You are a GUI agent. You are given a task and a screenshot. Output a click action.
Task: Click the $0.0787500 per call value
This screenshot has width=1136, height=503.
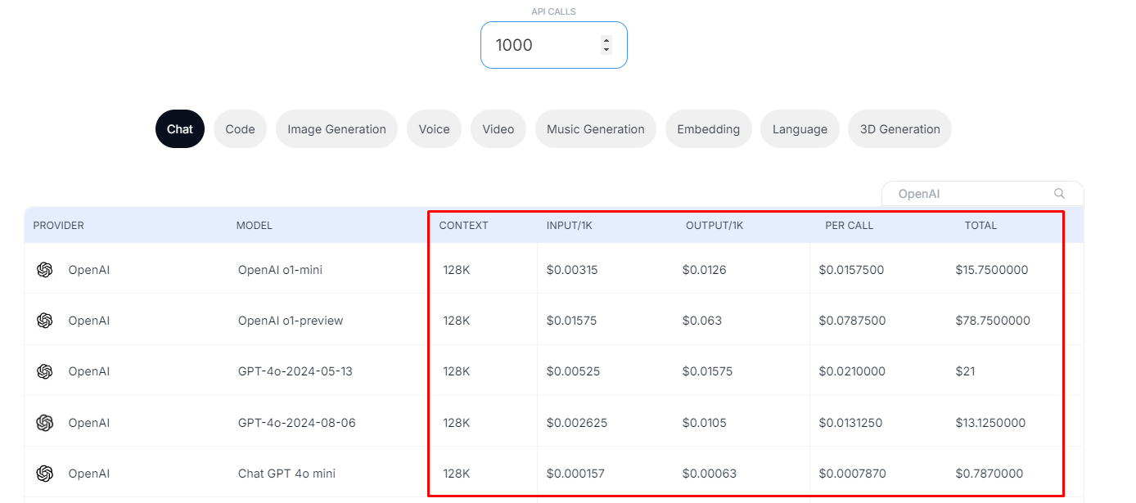pyautogui.click(x=852, y=321)
